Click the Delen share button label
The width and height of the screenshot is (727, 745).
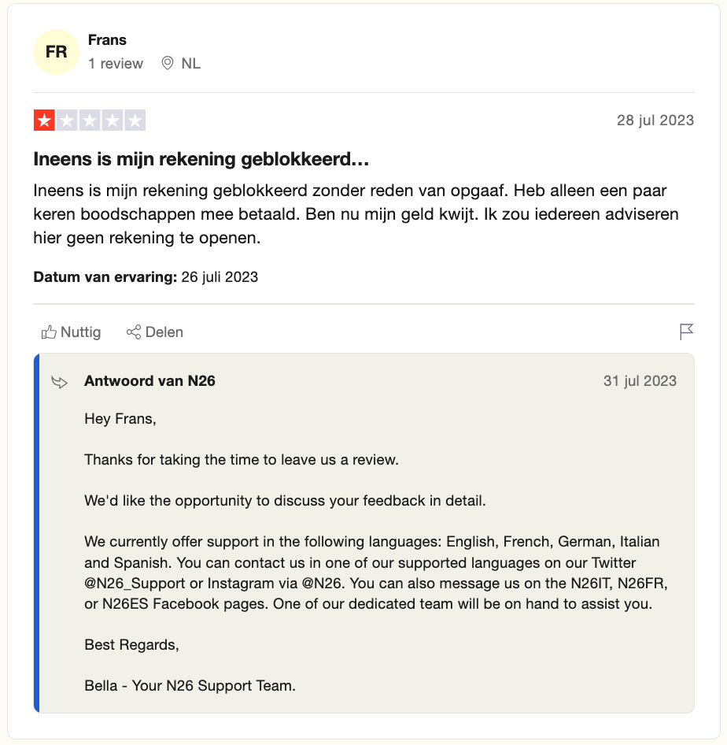(164, 332)
